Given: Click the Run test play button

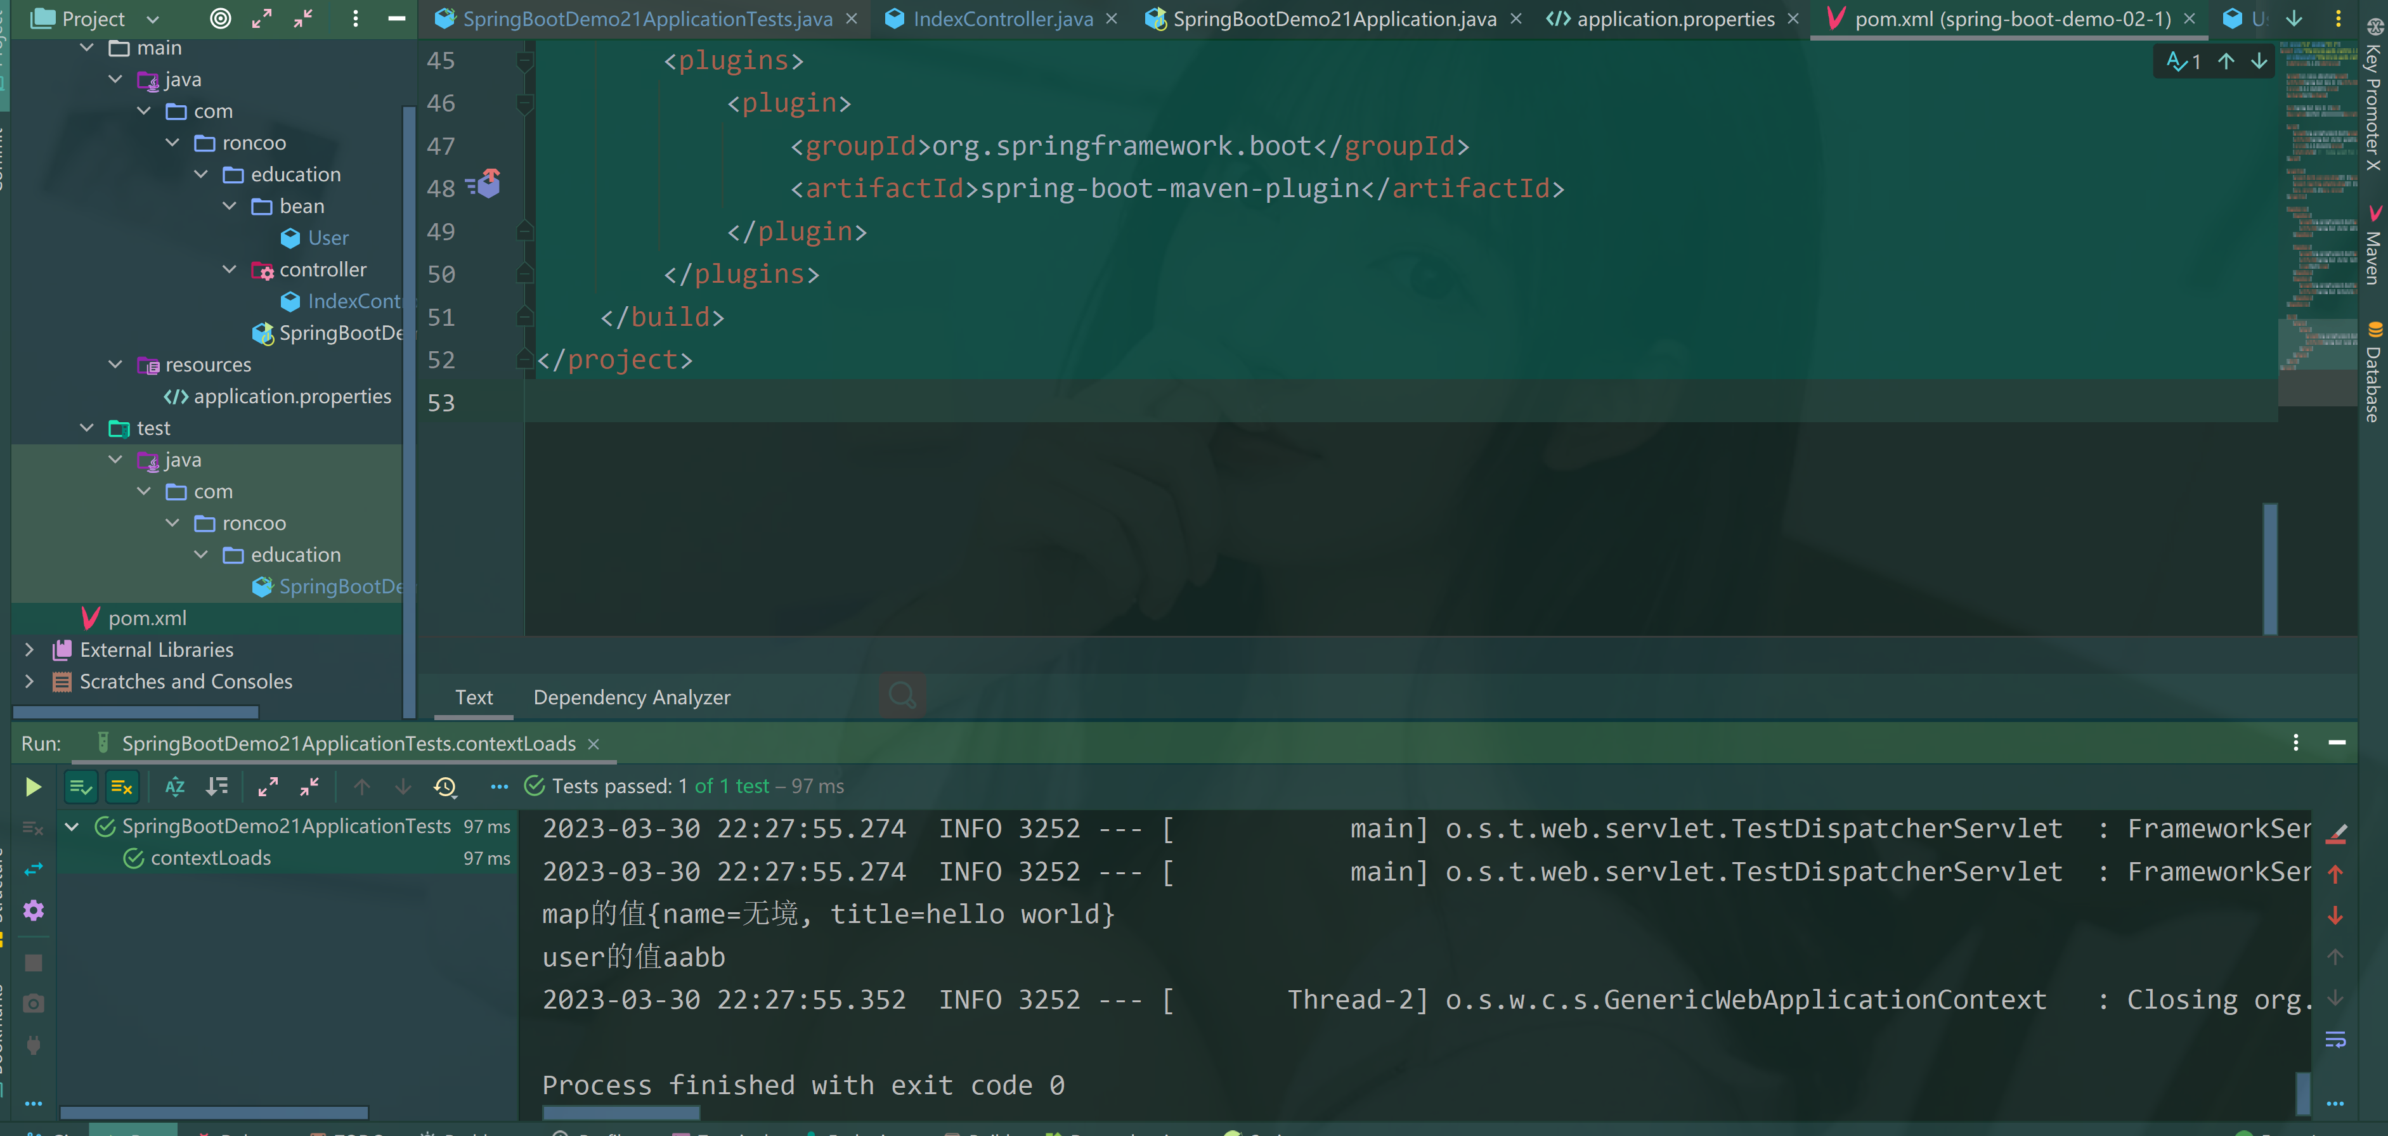Looking at the screenshot, I should coord(30,786).
